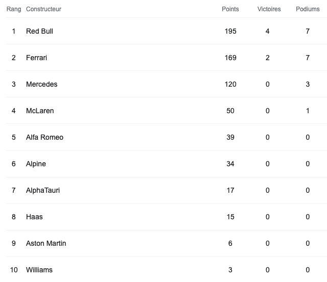Select the Alfa Romeo team
The height and width of the screenshot is (282, 327).
(44, 137)
